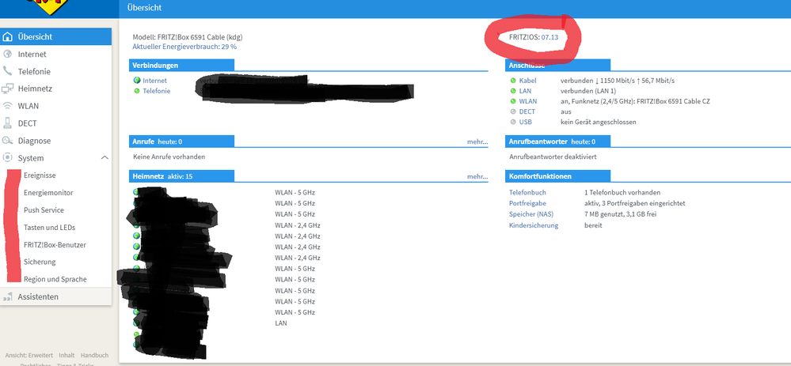The width and height of the screenshot is (791, 366).
Task: Open the WLAN link under Anschlüsse
Action: coord(528,101)
